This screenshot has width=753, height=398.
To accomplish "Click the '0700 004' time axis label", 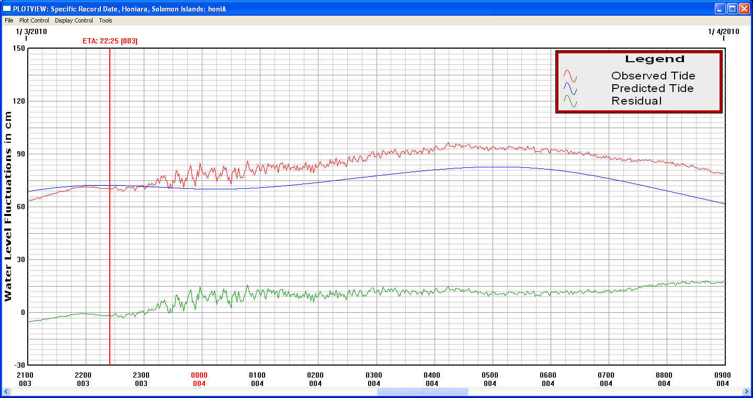I will [x=606, y=379].
